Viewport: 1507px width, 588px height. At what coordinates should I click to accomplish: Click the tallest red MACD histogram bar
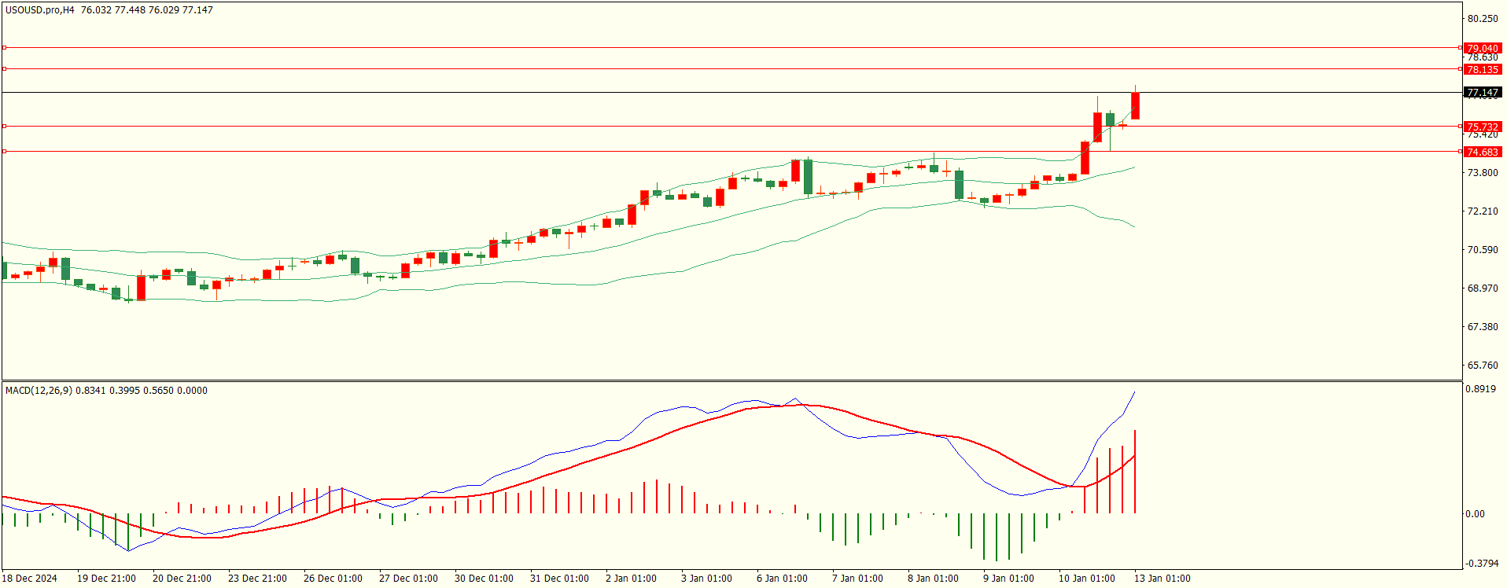[x=1135, y=472]
